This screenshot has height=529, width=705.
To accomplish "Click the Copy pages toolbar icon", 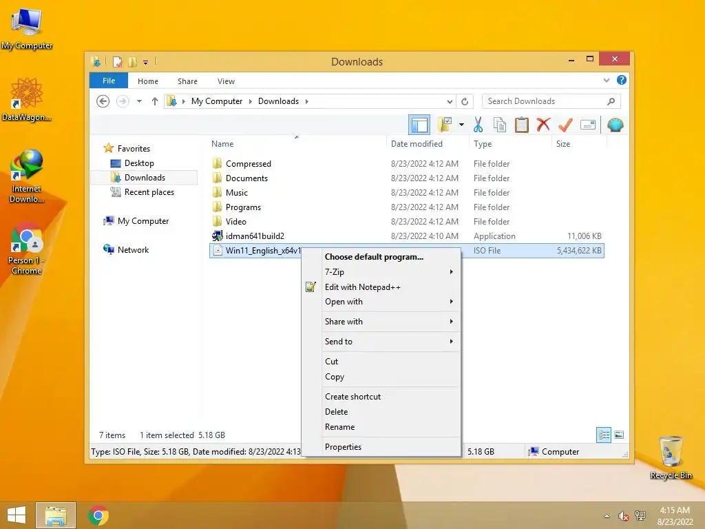I will (x=500, y=125).
